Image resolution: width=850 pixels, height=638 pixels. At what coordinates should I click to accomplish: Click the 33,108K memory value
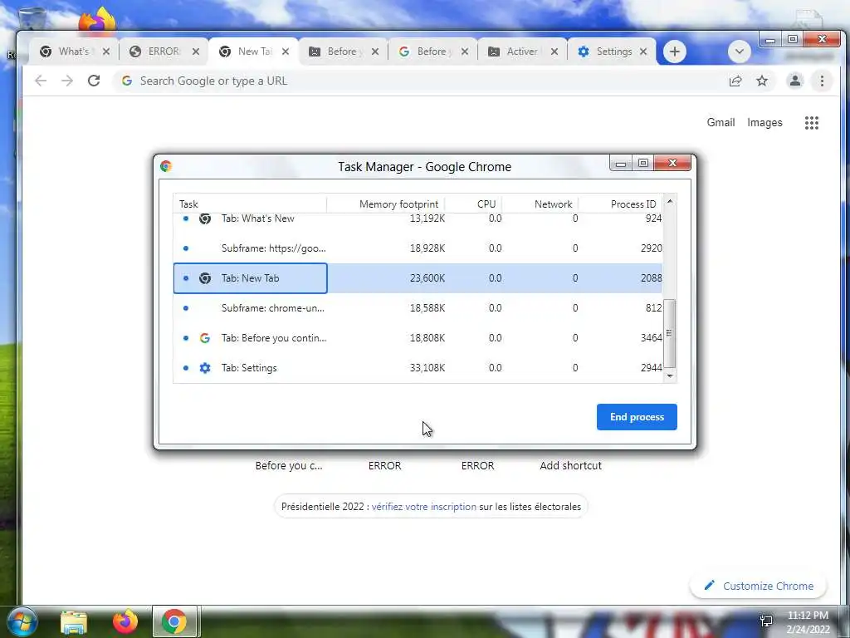point(427,368)
